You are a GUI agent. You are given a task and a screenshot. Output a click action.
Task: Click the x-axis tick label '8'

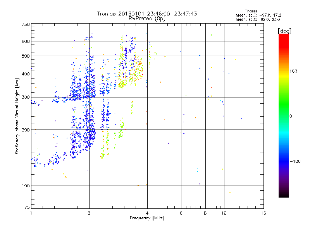205,213
